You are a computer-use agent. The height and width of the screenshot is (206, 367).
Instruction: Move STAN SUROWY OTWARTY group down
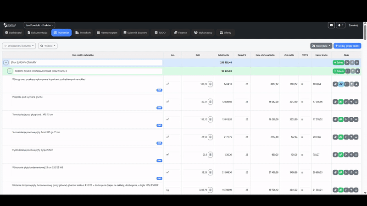(357, 63)
